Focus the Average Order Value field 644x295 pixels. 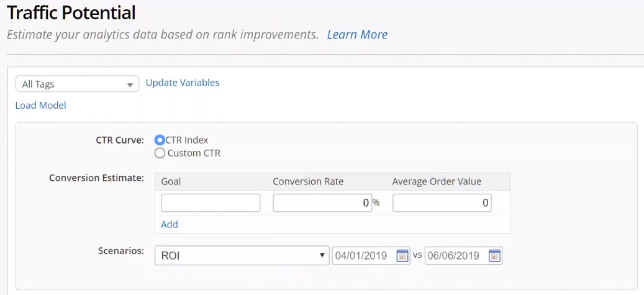coord(442,203)
